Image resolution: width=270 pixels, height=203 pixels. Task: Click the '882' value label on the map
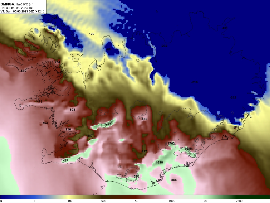pos(144,119)
